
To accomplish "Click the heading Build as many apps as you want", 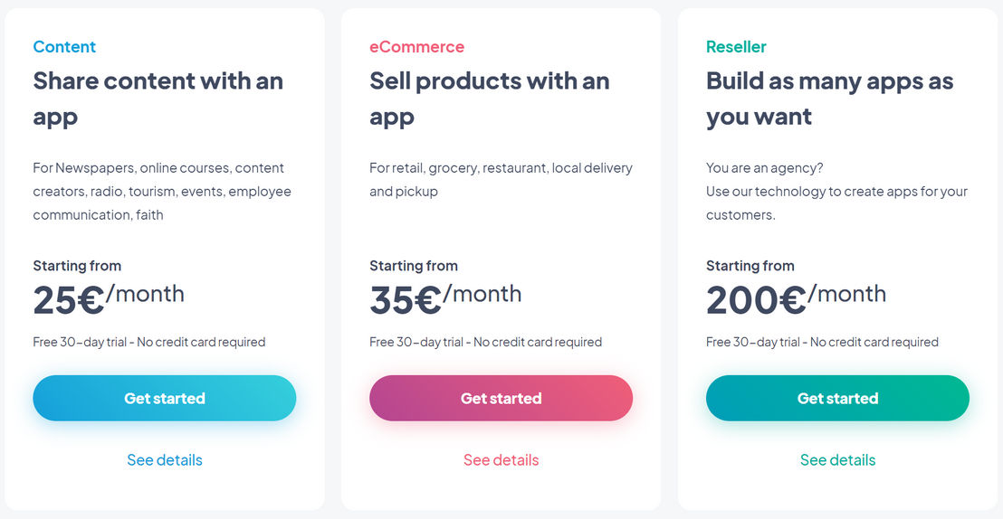I will pos(830,99).
